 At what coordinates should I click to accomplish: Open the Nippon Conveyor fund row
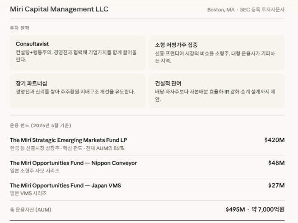click(x=73, y=163)
